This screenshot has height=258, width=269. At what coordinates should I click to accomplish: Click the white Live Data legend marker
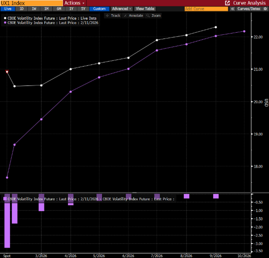click(x=5, y=18)
